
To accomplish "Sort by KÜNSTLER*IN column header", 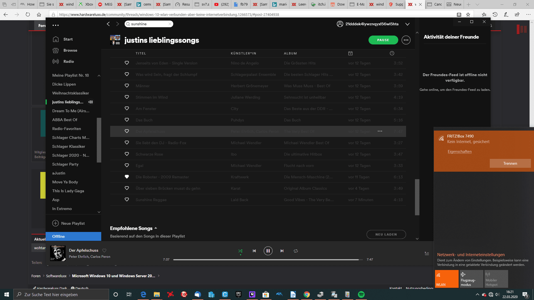I will [x=243, y=53].
